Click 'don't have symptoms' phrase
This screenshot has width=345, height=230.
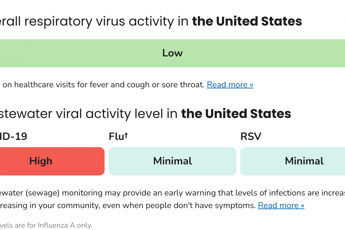[x=218, y=205]
